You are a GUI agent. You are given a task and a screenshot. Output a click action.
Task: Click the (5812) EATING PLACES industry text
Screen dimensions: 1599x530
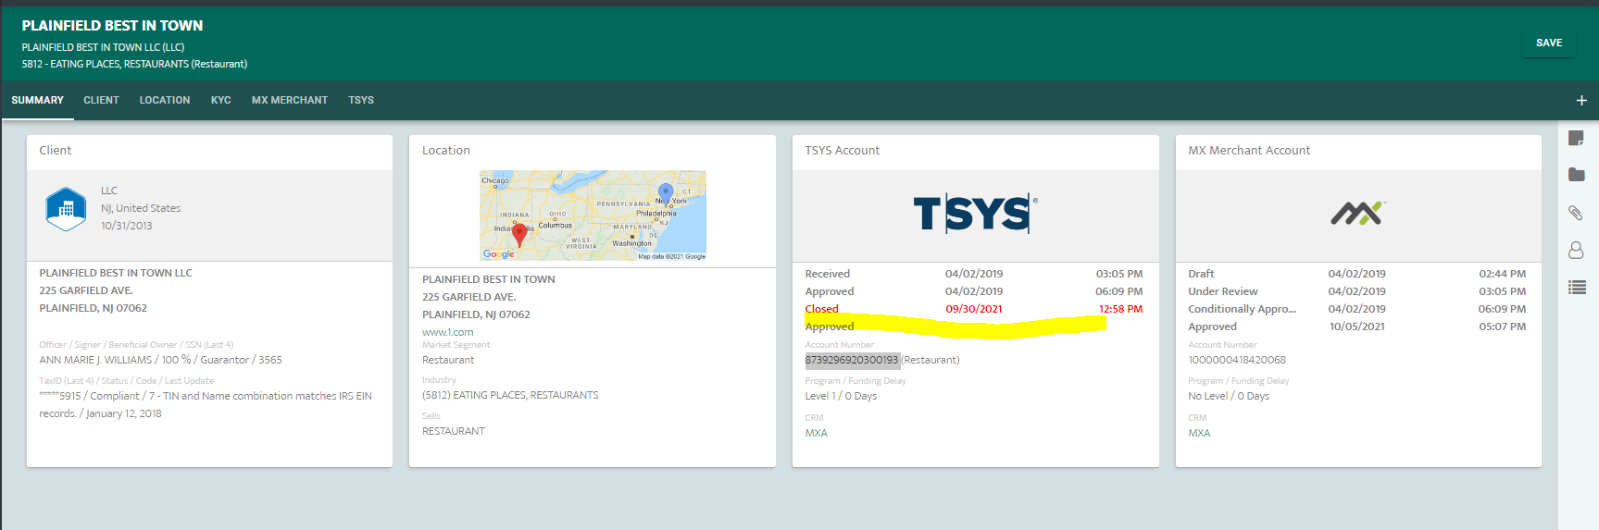[510, 395]
